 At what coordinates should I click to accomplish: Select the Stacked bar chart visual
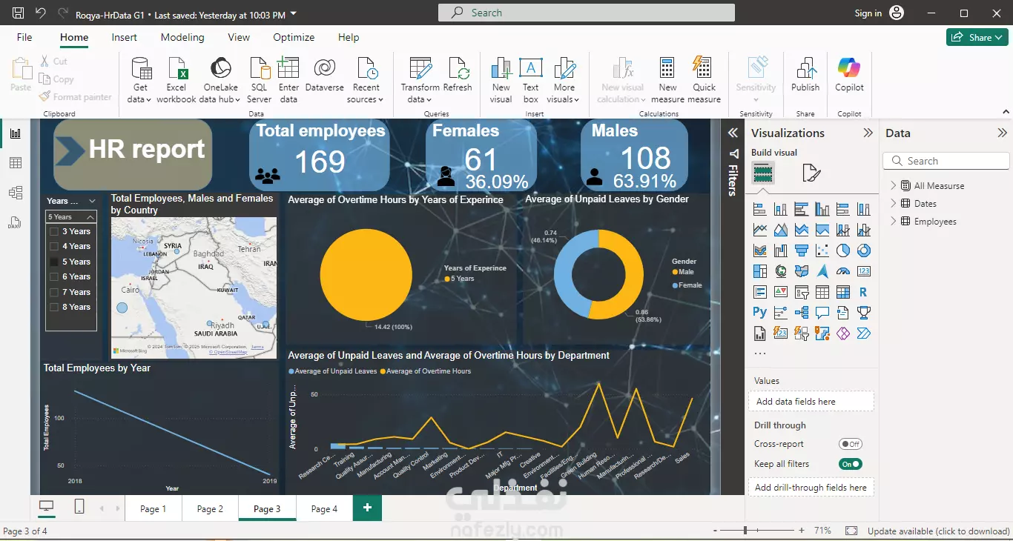(x=759, y=209)
